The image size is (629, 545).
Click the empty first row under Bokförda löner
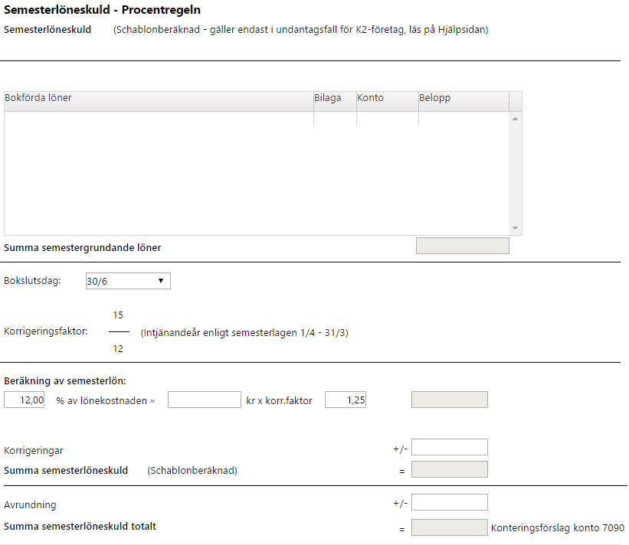[159, 119]
